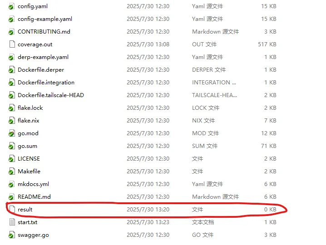Select Dockerfile.integration in the file list
Image resolution: width=326 pixels, height=245 pixels.
[46, 83]
